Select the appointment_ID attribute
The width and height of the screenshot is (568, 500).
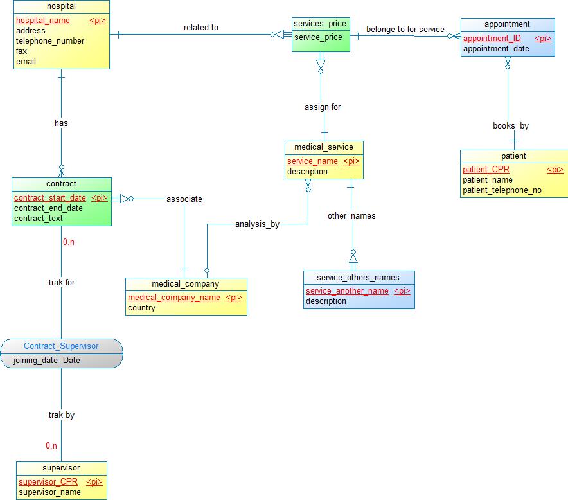492,39
